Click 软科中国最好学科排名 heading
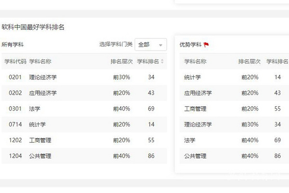 click(x=33, y=27)
